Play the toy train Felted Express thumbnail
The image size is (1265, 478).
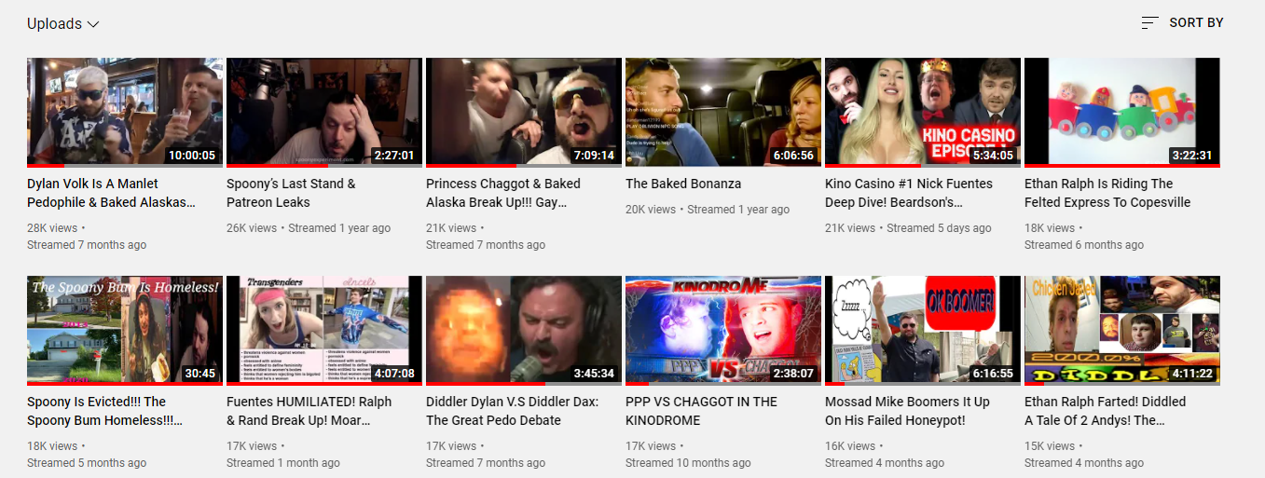pyautogui.click(x=1122, y=113)
